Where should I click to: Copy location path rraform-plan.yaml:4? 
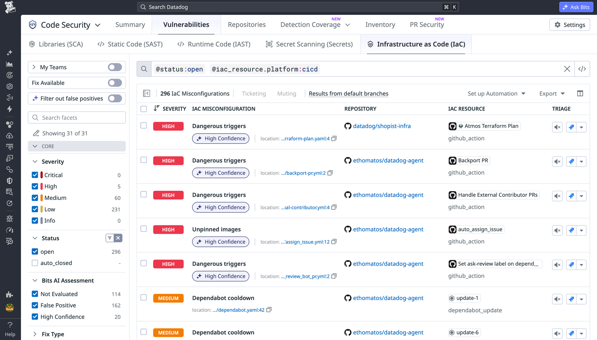click(334, 139)
